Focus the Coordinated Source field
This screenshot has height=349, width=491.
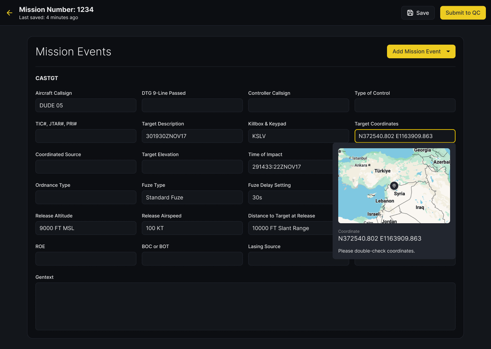click(x=86, y=167)
